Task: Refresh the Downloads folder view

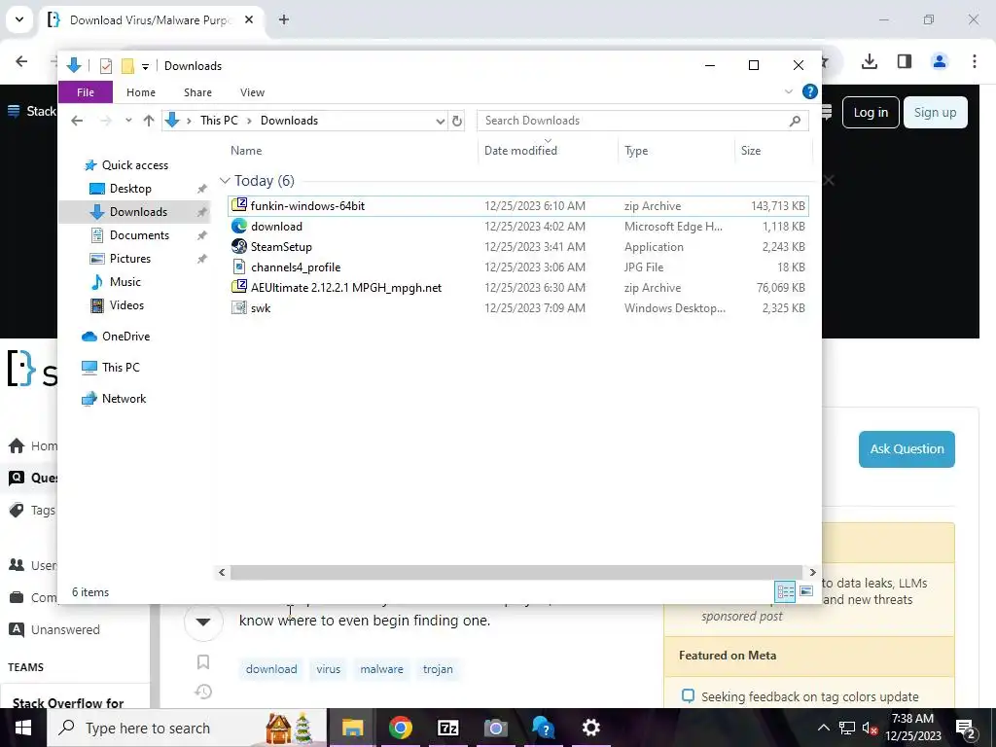Action: [x=457, y=121]
